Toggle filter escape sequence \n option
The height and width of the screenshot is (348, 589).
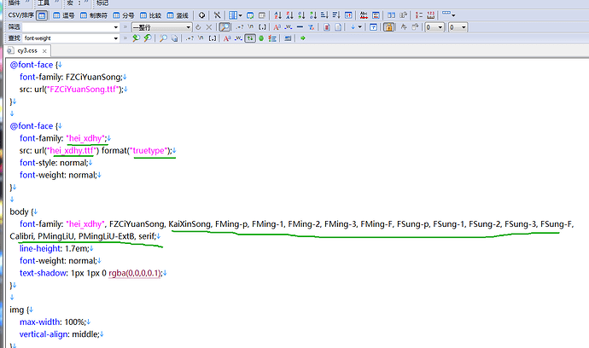click(251, 27)
